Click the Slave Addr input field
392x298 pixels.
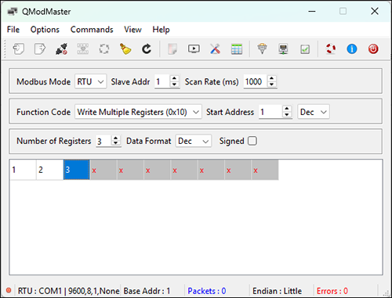tap(162, 82)
